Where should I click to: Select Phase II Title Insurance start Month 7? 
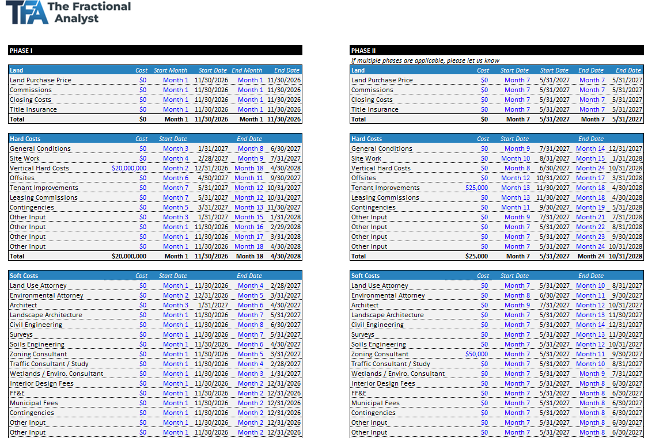coord(517,109)
